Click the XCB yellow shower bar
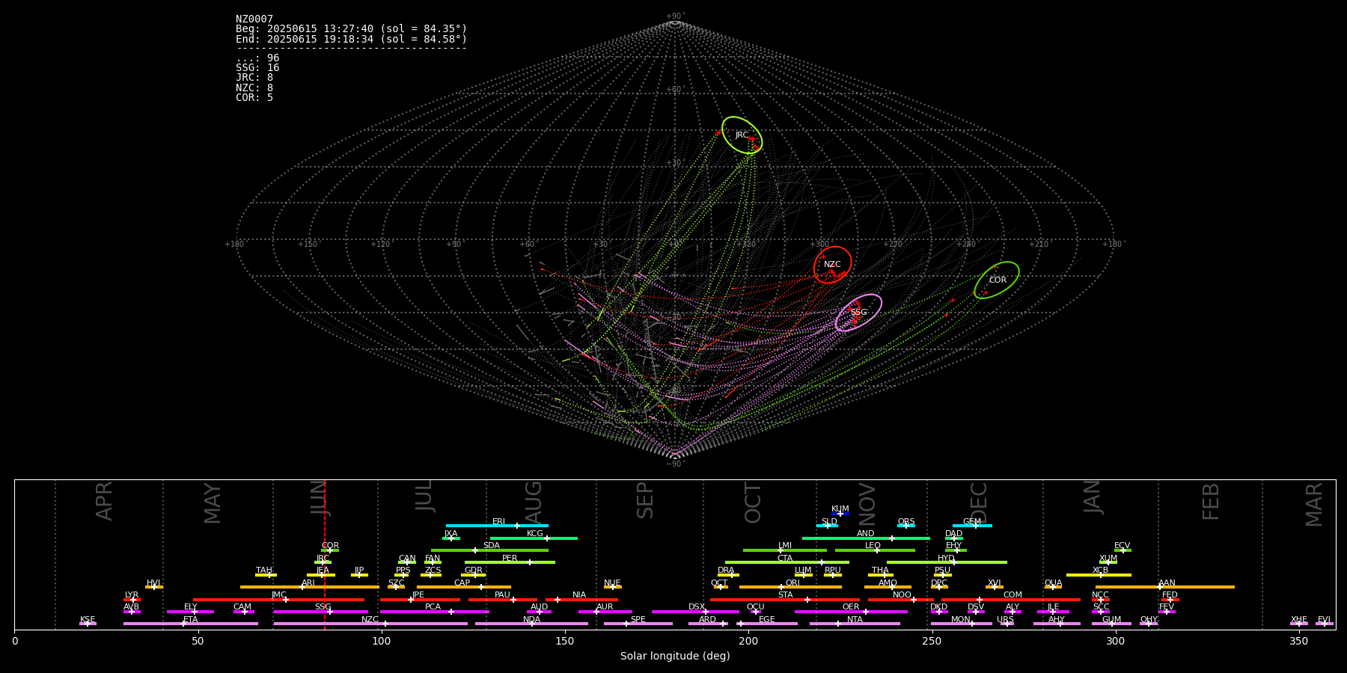This screenshot has height=673, width=1347. point(1099,574)
